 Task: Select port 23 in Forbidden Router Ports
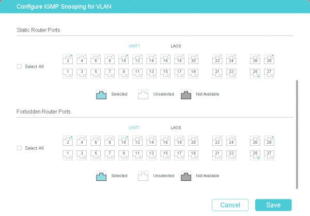click(231, 155)
